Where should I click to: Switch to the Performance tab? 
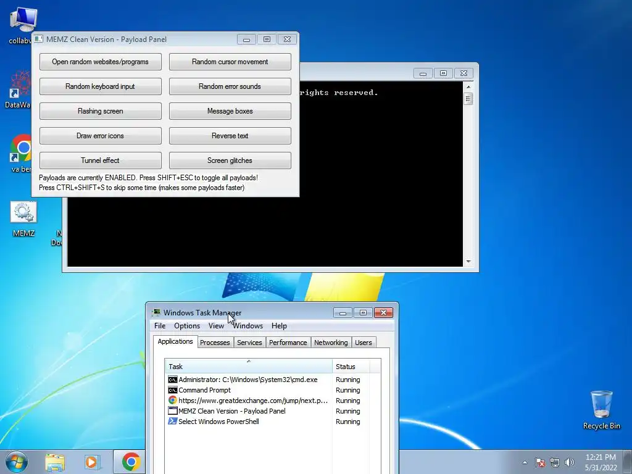[288, 342]
